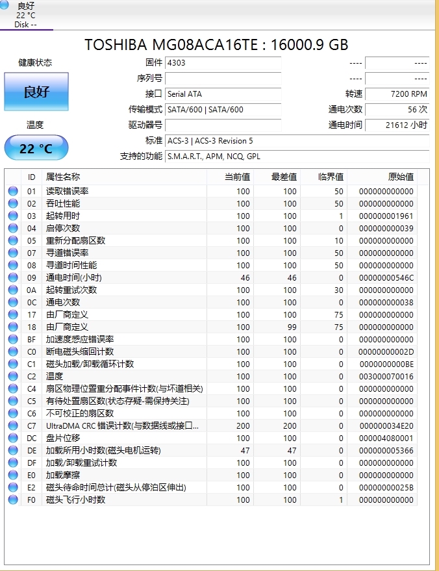Click the 通电时间 field showing 21612 小时

tap(397, 125)
